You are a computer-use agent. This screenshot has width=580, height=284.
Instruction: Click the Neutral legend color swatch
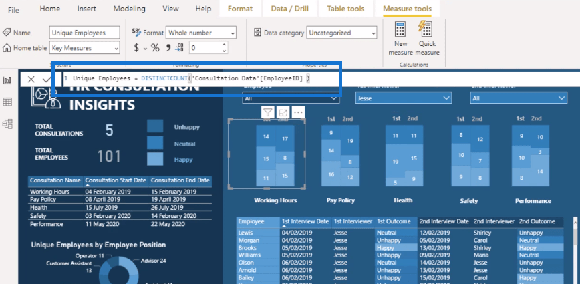[x=155, y=143]
